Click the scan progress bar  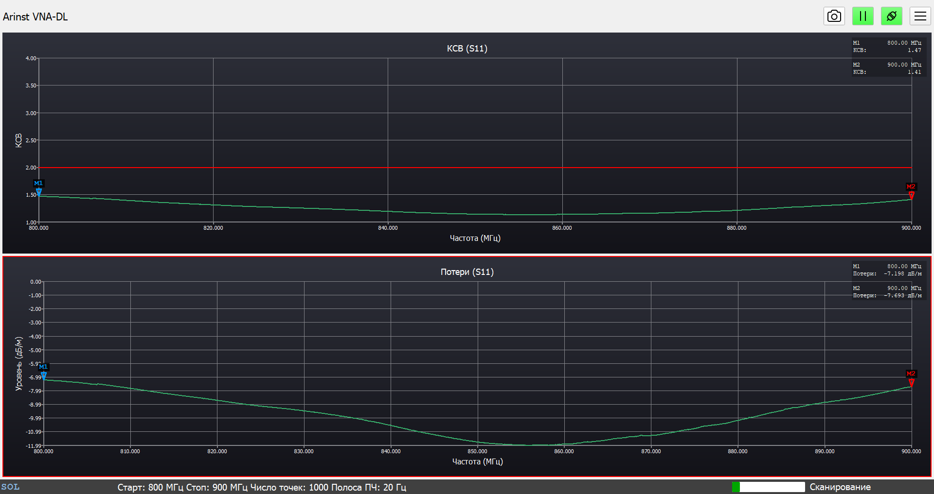(x=768, y=487)
